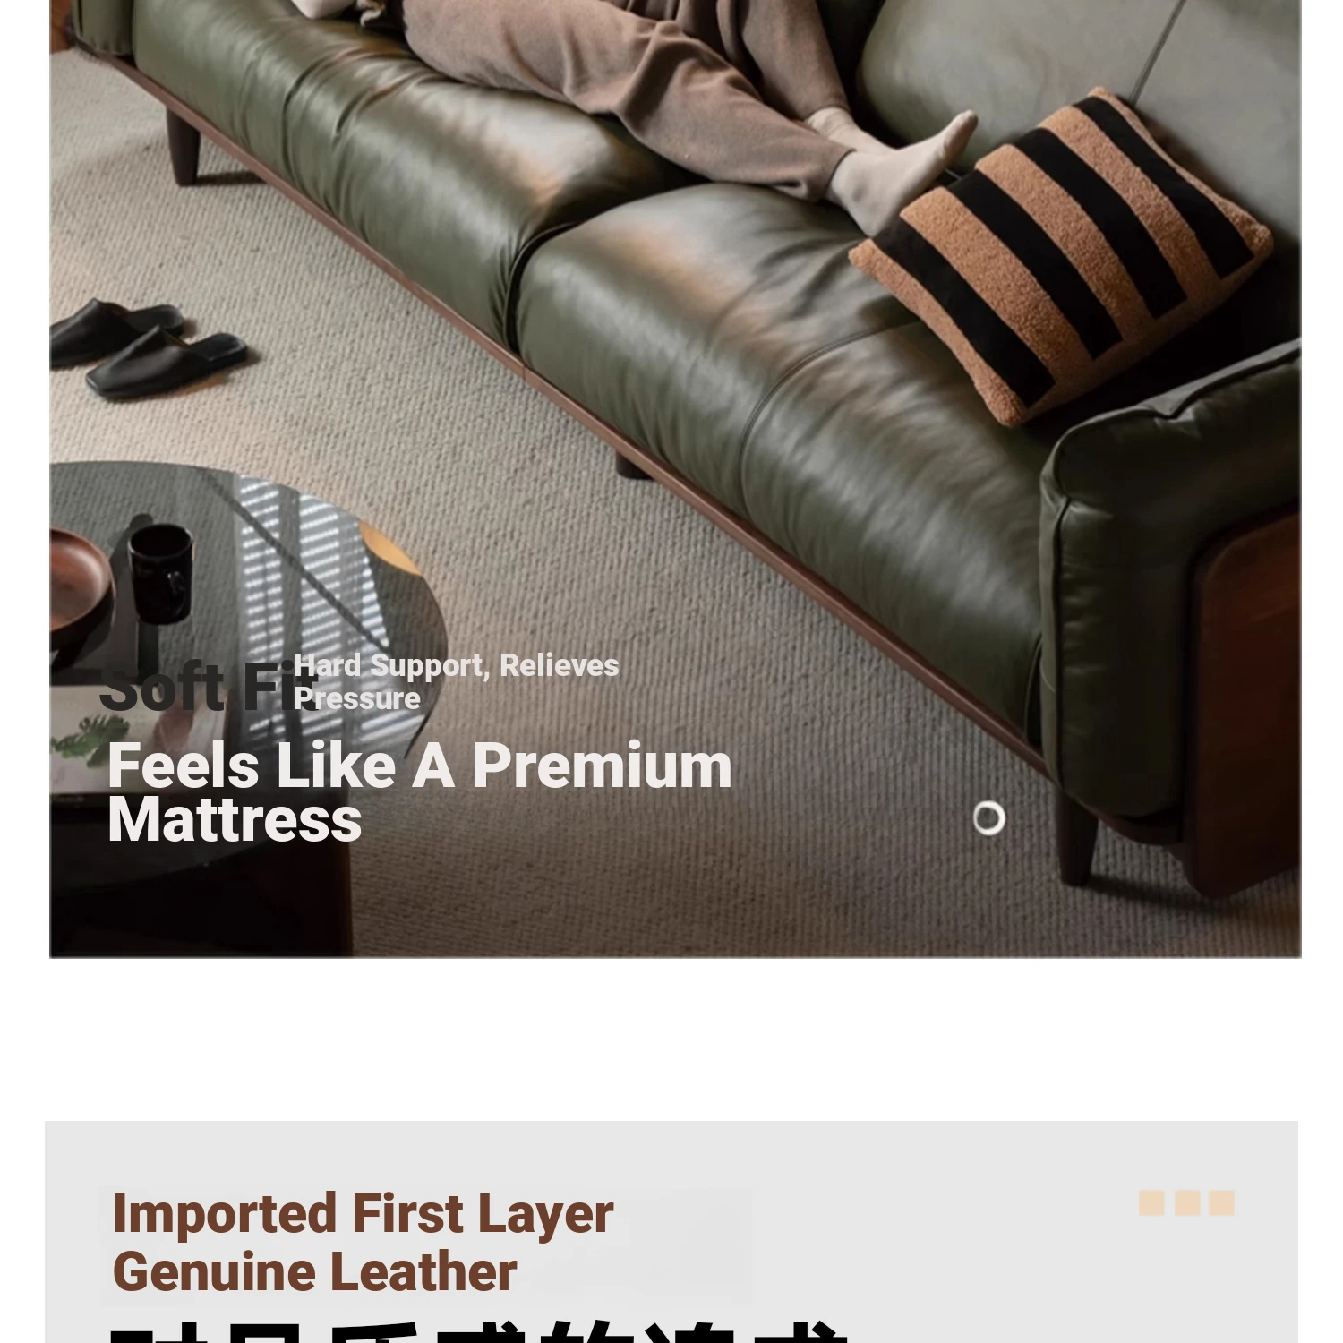Click the black mug on the coffee table
This screenshot has width=1343, height=1343.
tap(160, 573)
